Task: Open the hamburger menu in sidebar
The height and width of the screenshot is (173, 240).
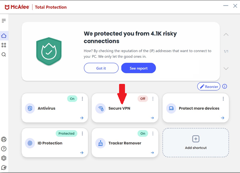Action: point(4,20)
